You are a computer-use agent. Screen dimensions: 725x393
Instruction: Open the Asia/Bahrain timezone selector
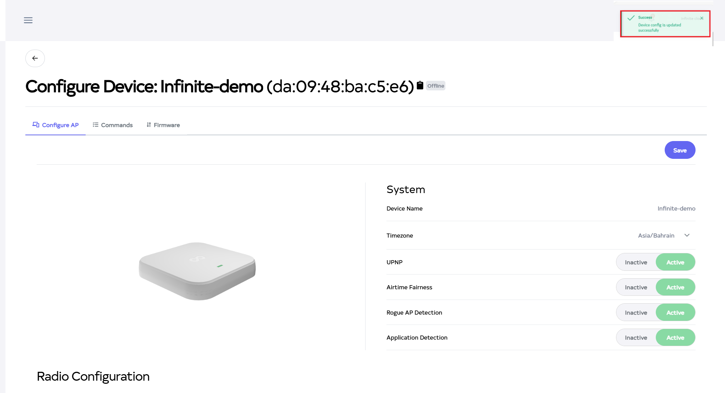pos(656,236)
